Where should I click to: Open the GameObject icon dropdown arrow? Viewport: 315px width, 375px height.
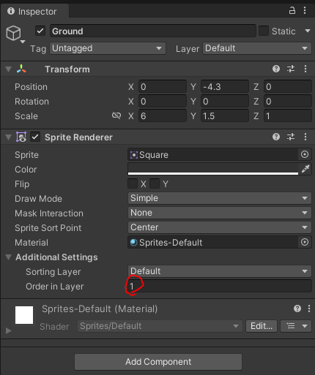(x=23, y=42)
